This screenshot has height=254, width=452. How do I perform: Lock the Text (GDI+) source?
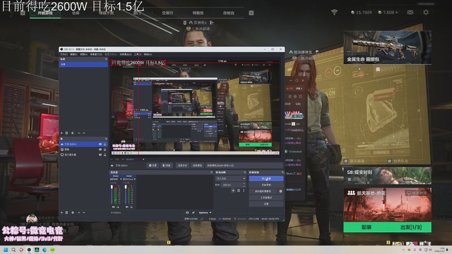point(105,144)
